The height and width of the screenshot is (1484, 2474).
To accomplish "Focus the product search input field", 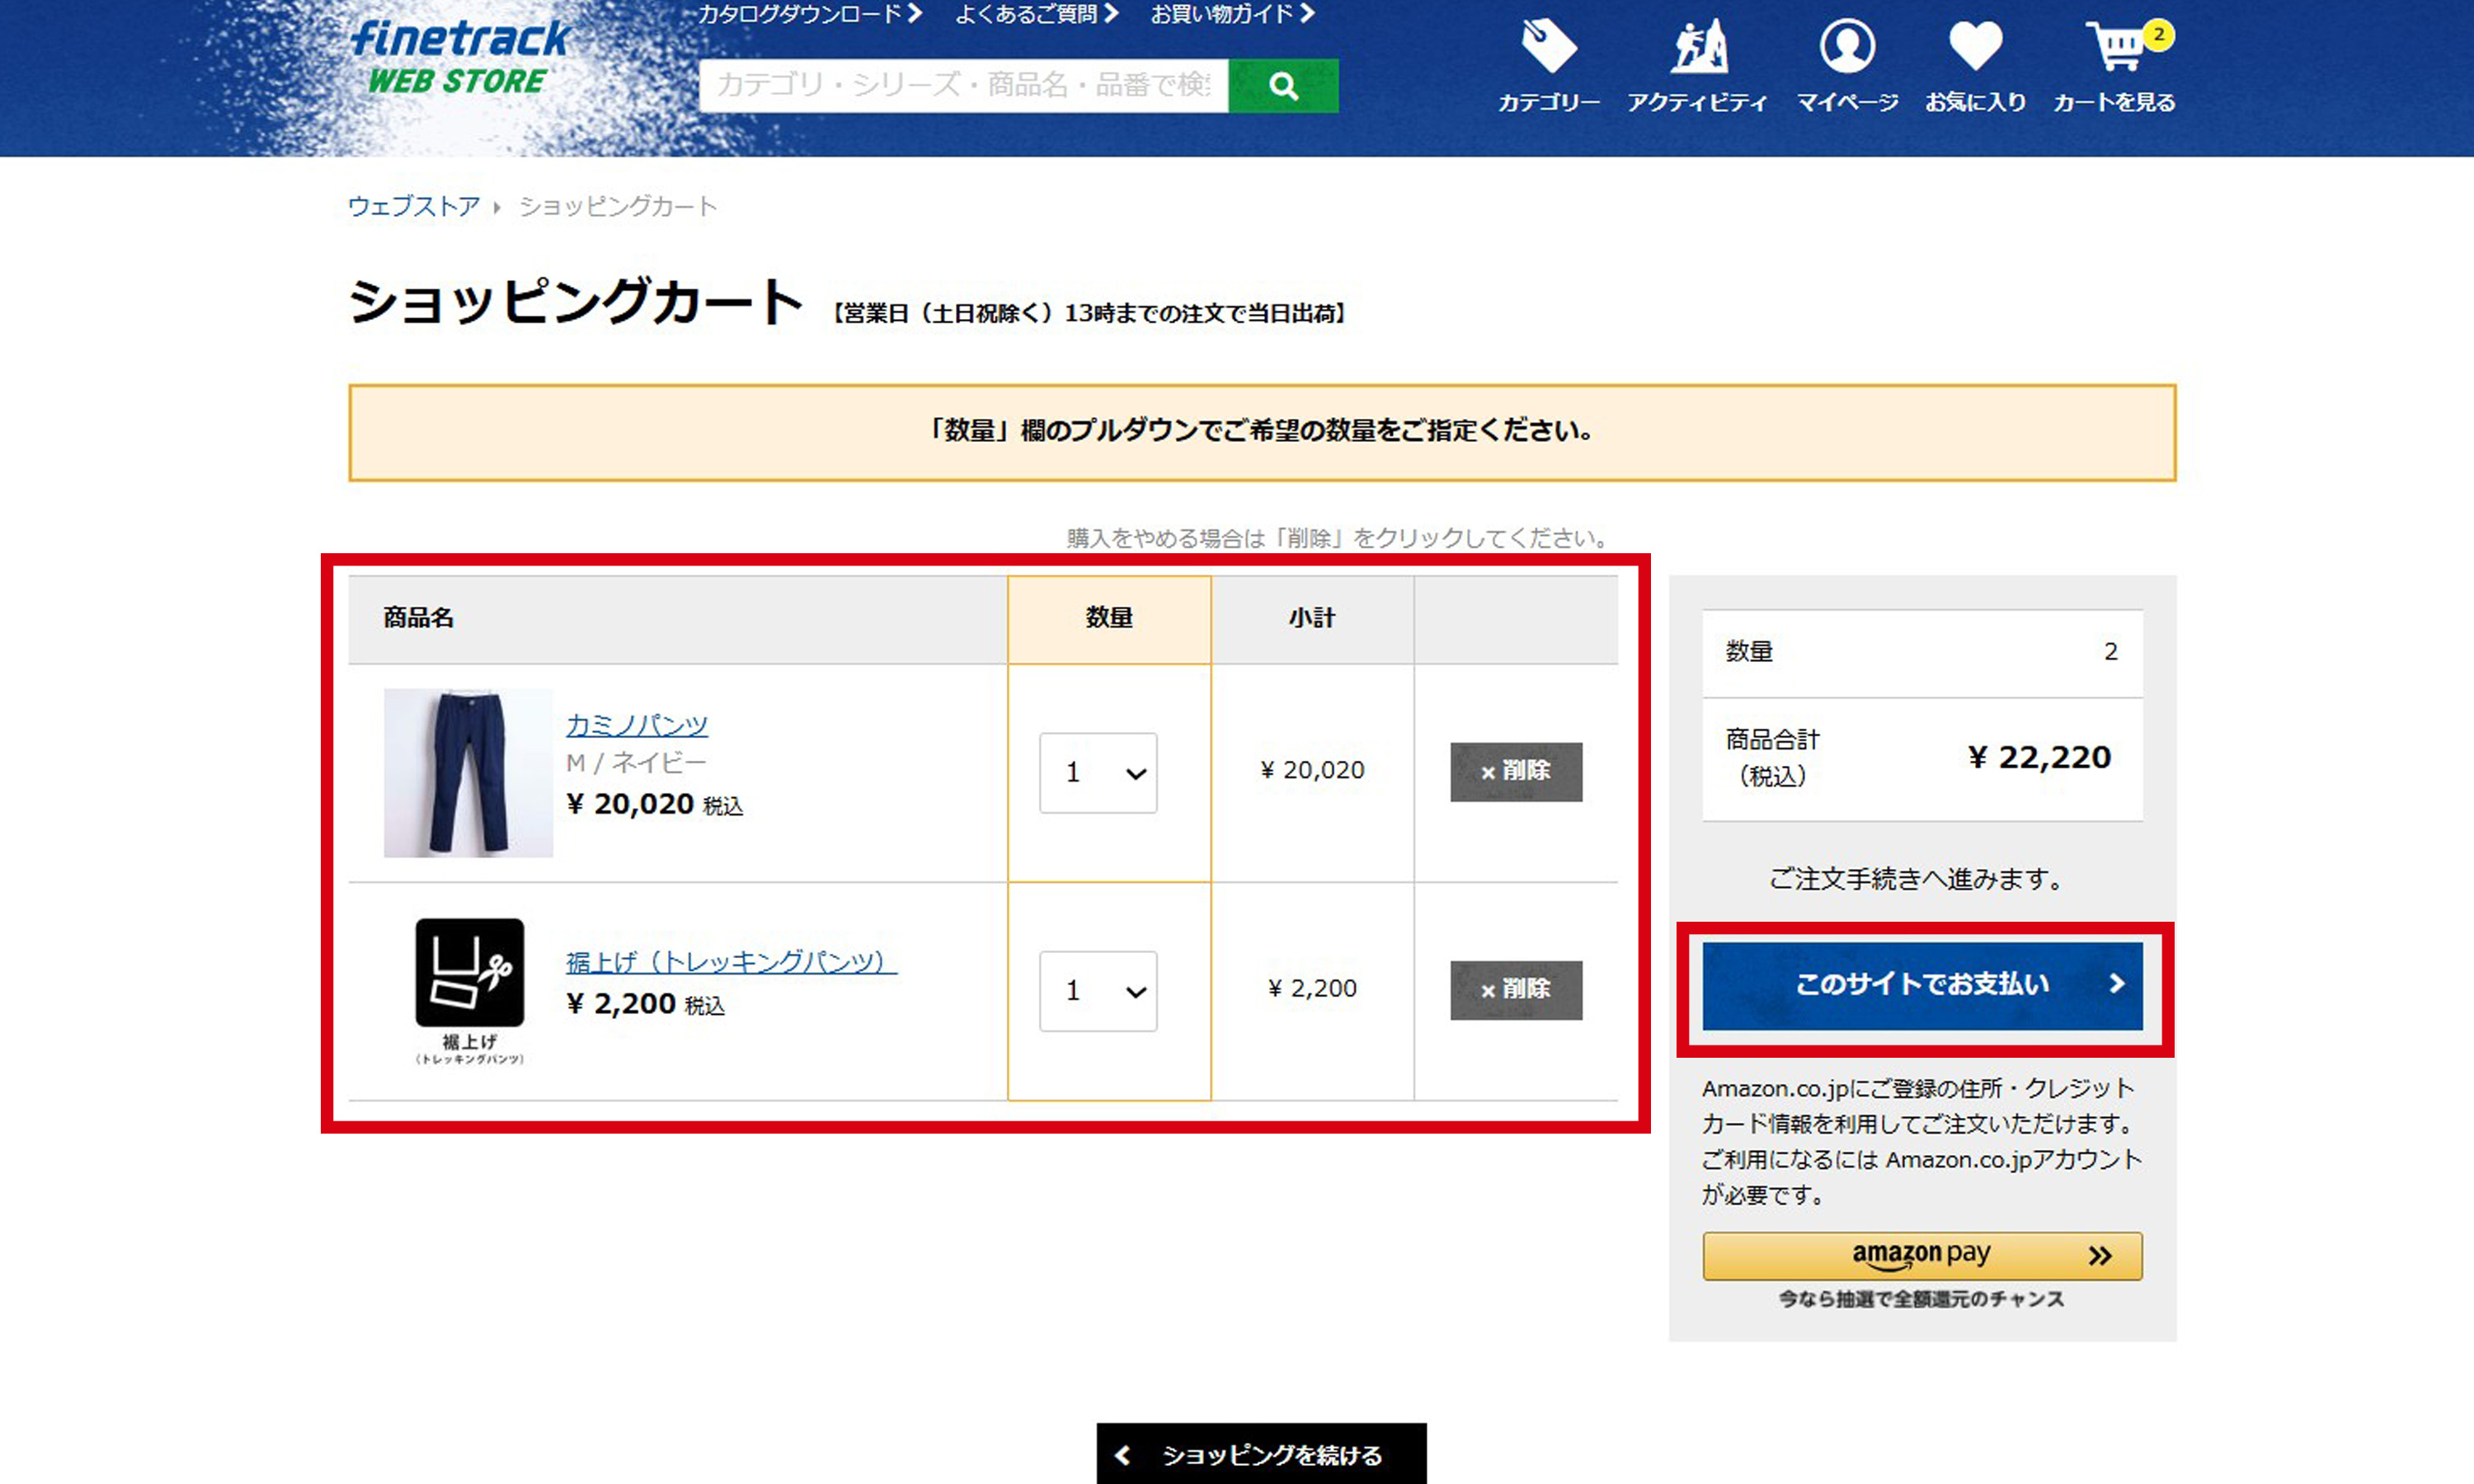I will point(963,86).
